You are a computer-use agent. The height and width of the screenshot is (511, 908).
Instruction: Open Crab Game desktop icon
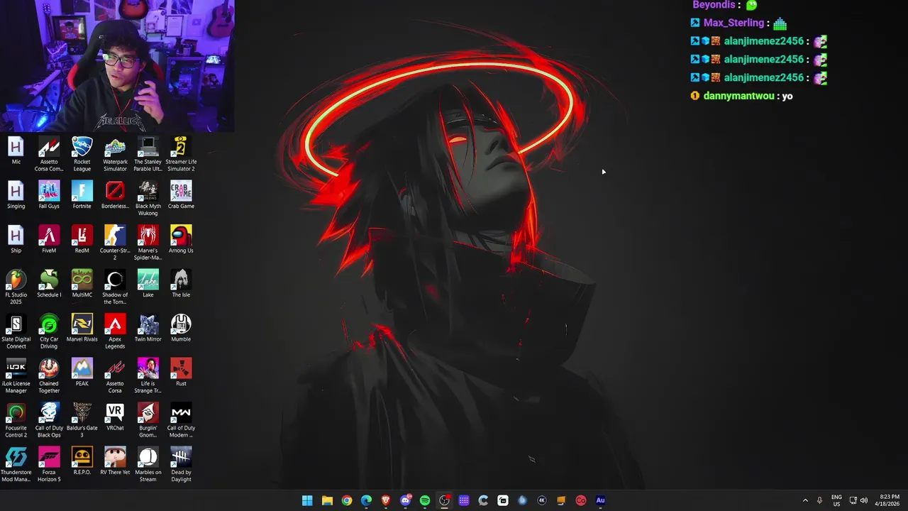point(181,195)
